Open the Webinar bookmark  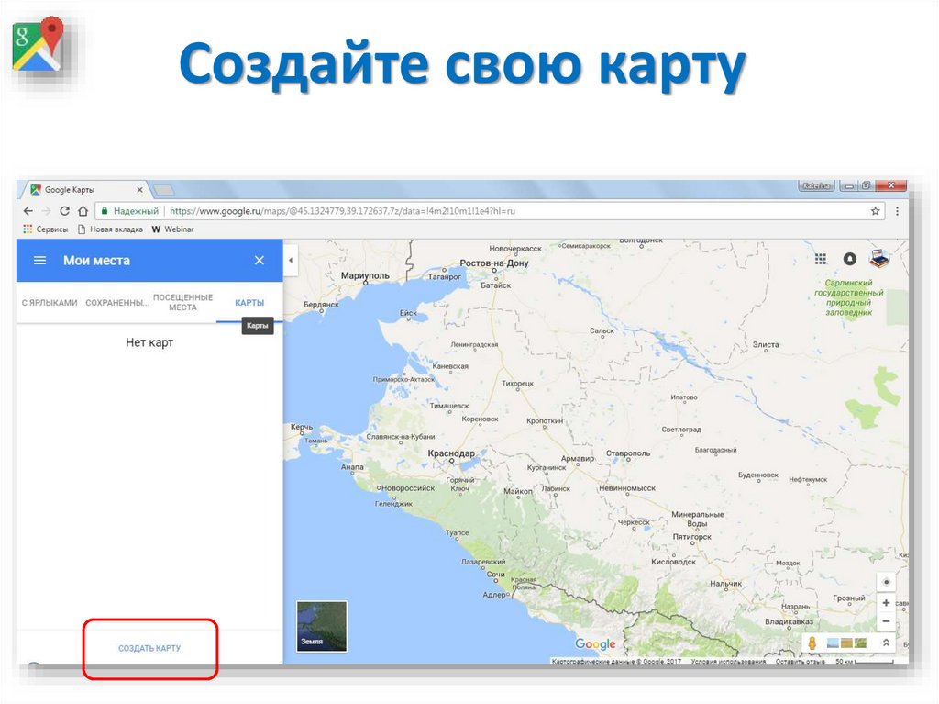point(173,229)
